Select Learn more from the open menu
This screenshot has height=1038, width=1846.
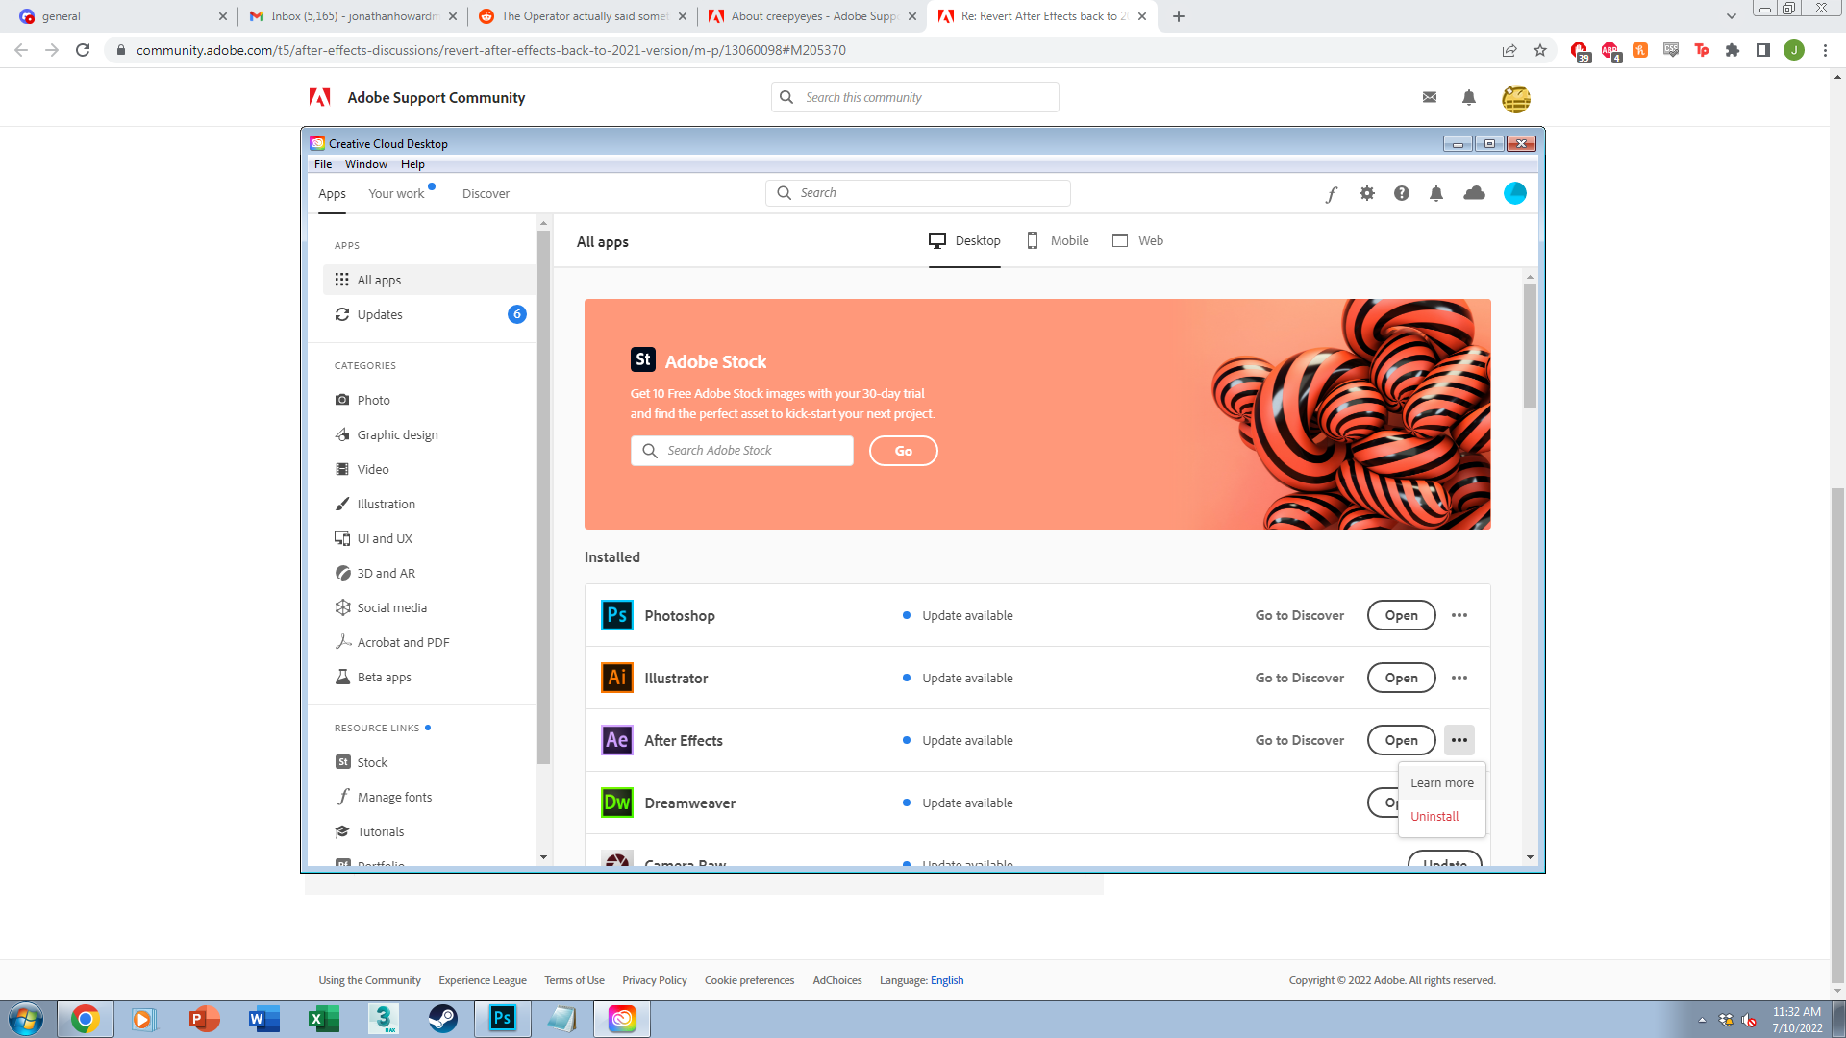(x=1441, y=782)
